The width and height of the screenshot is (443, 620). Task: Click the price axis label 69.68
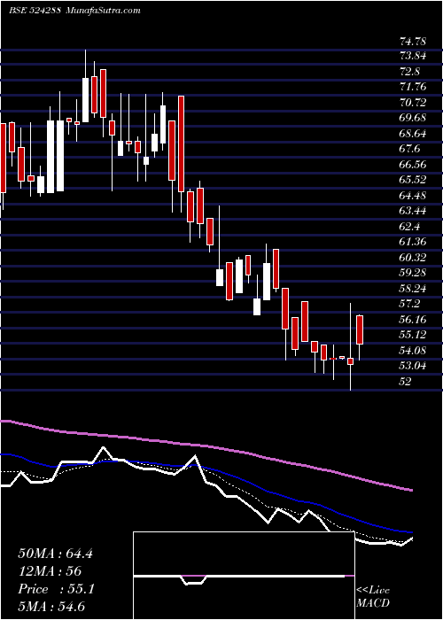(x=414, y=118)
